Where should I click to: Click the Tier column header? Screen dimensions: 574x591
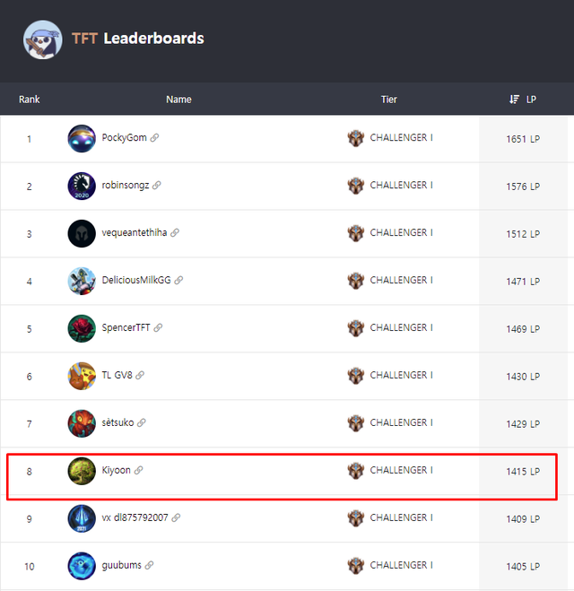tap(388, 100)
